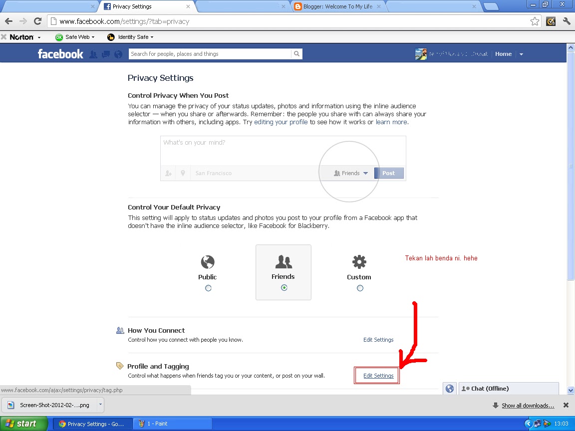The width and height of the screenshot is (575, 431).
Task: Click the Facebook search input field
Action: [x=210, y=54]
